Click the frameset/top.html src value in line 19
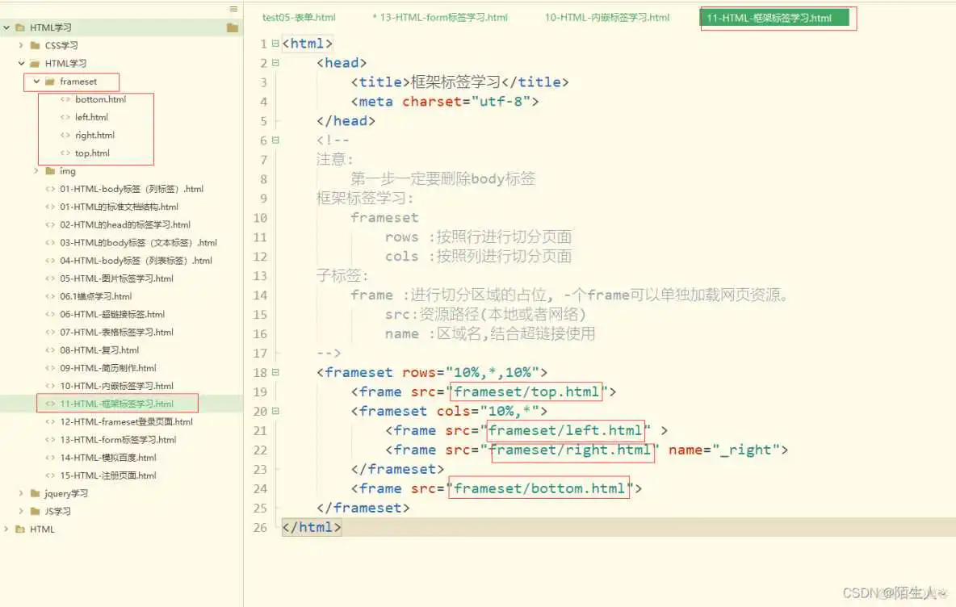 (526, 391)
